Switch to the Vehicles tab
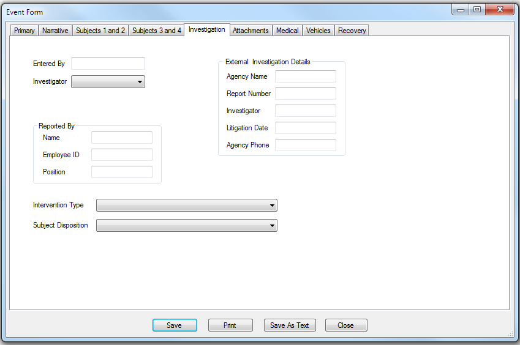Image resolution: width=520 pixels, height=345 pixels. 318,31
